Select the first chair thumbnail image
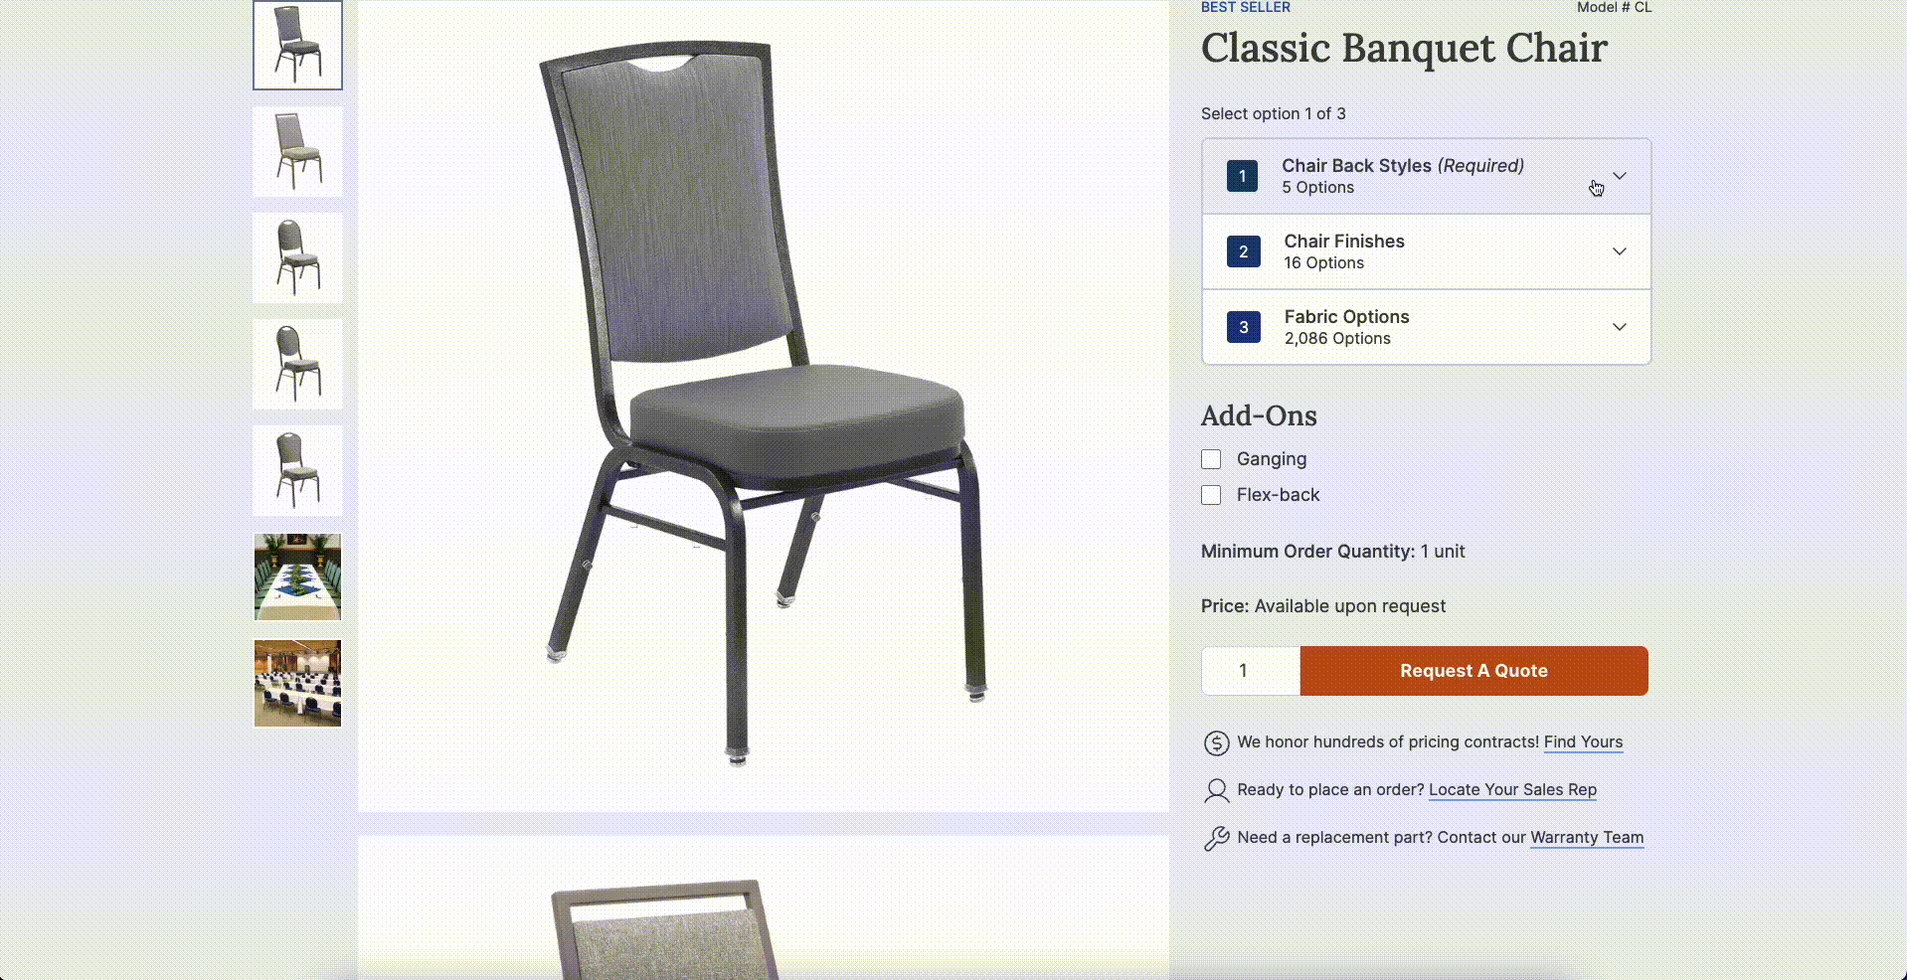This screenshot has height=980, width=1907. [297, 45]
